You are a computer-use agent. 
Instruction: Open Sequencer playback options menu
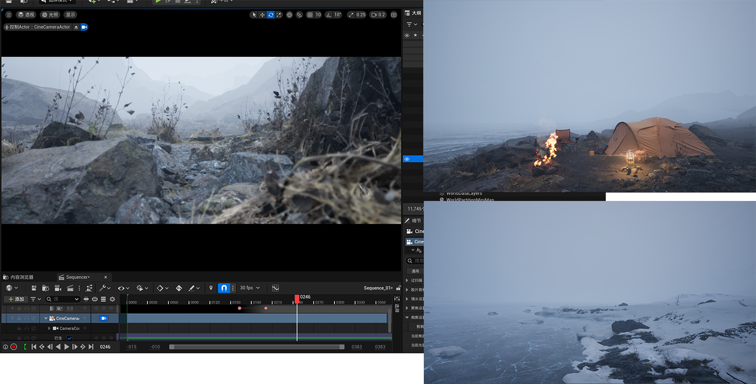pos(142,288)
